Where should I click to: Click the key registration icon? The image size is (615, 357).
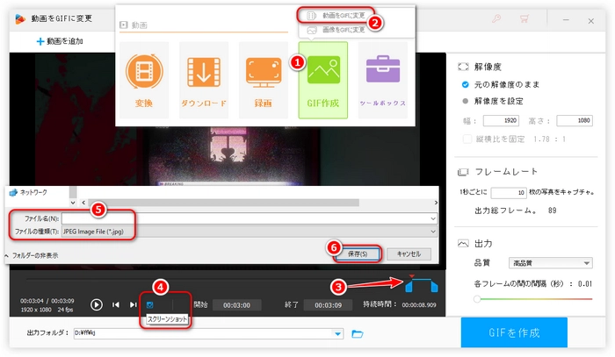497,17
